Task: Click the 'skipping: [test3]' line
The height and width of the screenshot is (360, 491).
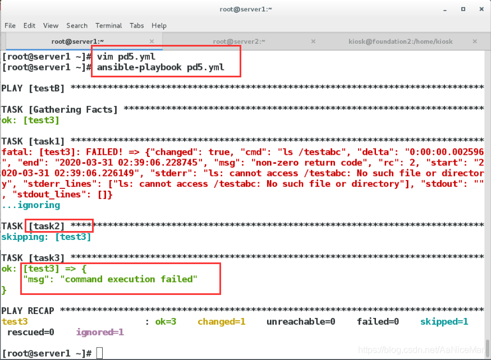Action: [x=47, y=237]
